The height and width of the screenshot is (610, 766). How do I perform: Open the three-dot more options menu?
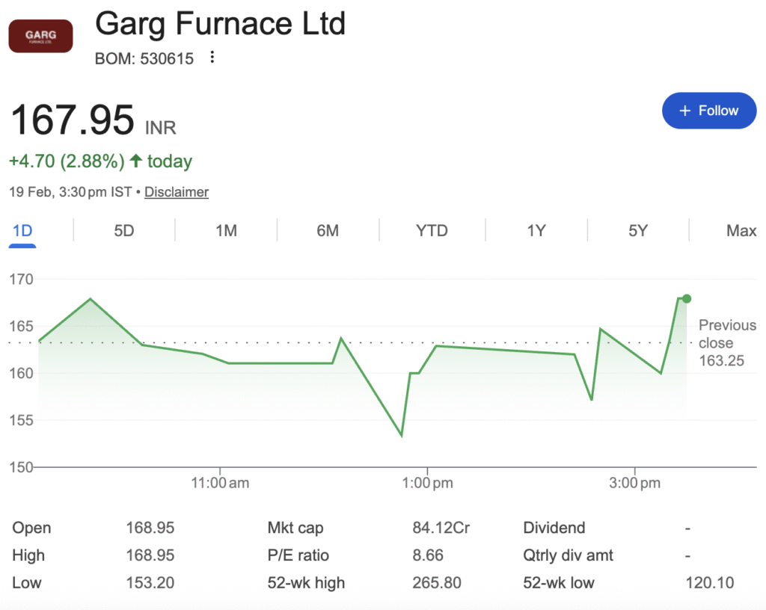(212, 58)
